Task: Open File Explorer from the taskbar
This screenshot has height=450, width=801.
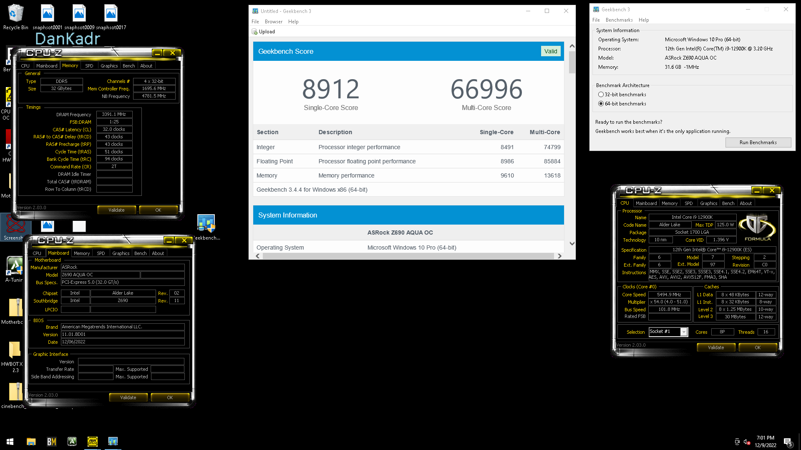Action: click(31, 441)
